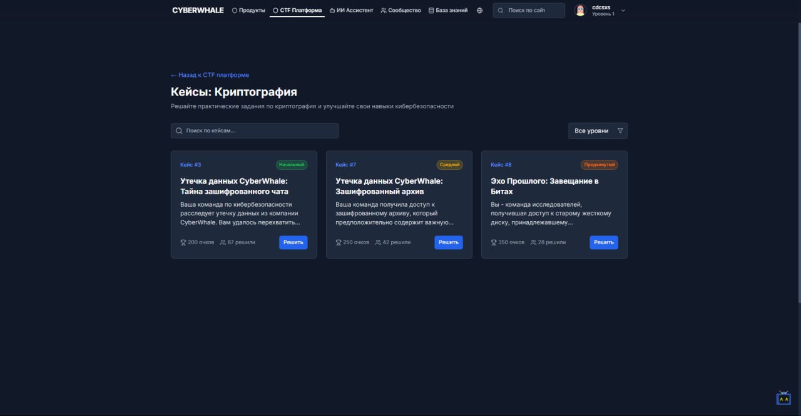Click the 200 очков text

tap(201, 242)
